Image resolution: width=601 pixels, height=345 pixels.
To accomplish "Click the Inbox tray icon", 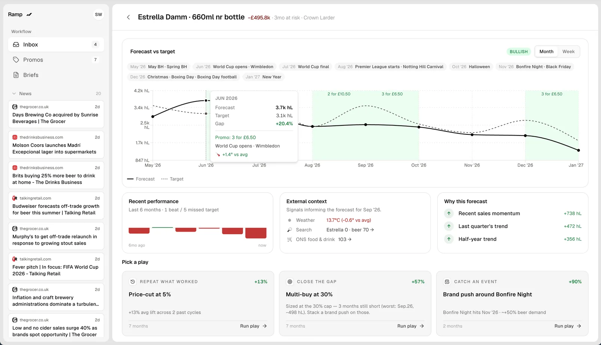I will 16,45.
